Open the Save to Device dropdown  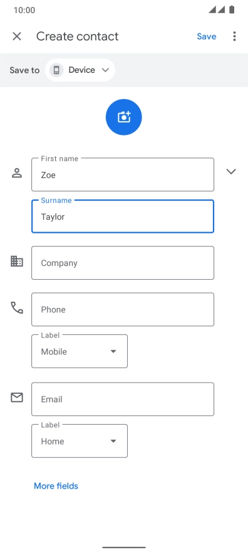80,70
